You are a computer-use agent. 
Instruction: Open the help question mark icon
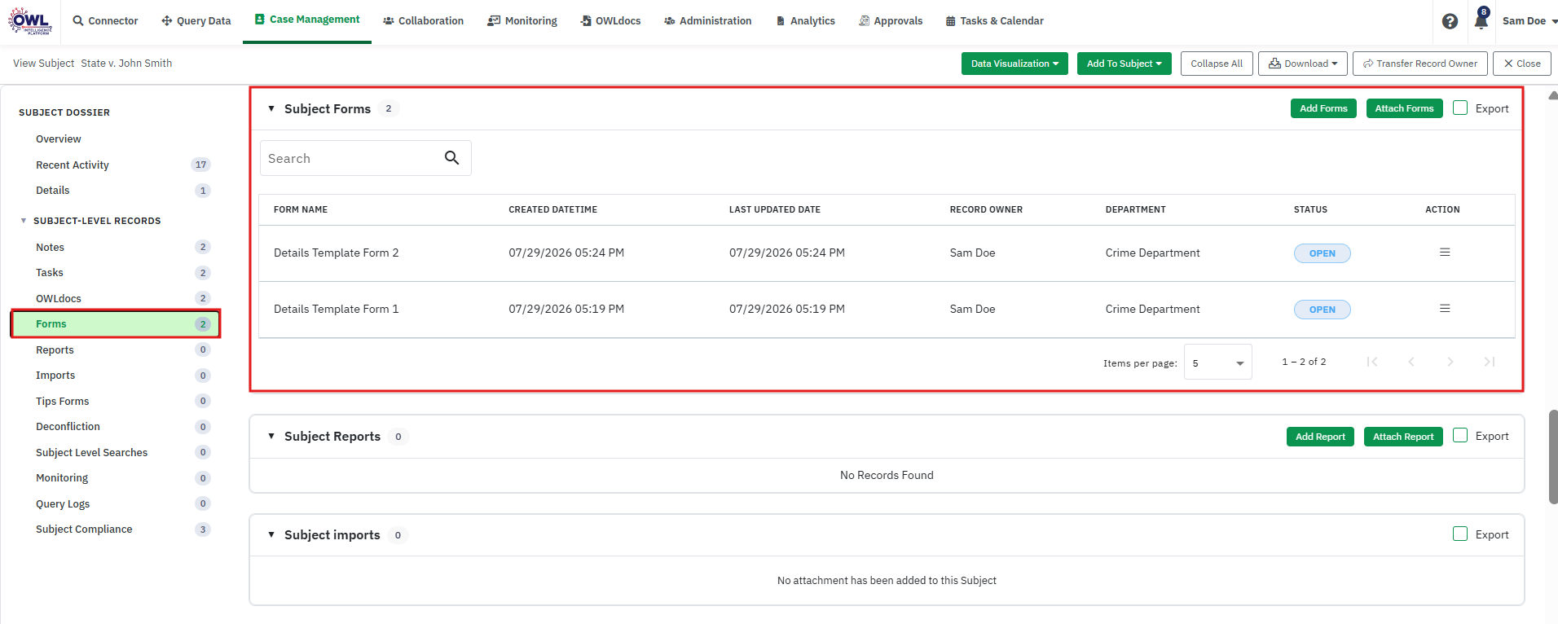pos(1450,21)
